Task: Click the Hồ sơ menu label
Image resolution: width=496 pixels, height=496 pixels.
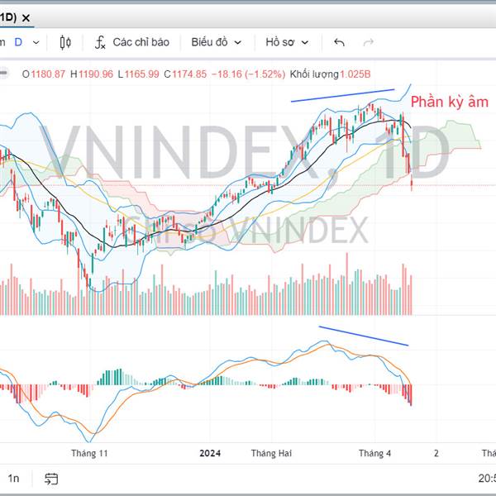Action: point(280,42)
